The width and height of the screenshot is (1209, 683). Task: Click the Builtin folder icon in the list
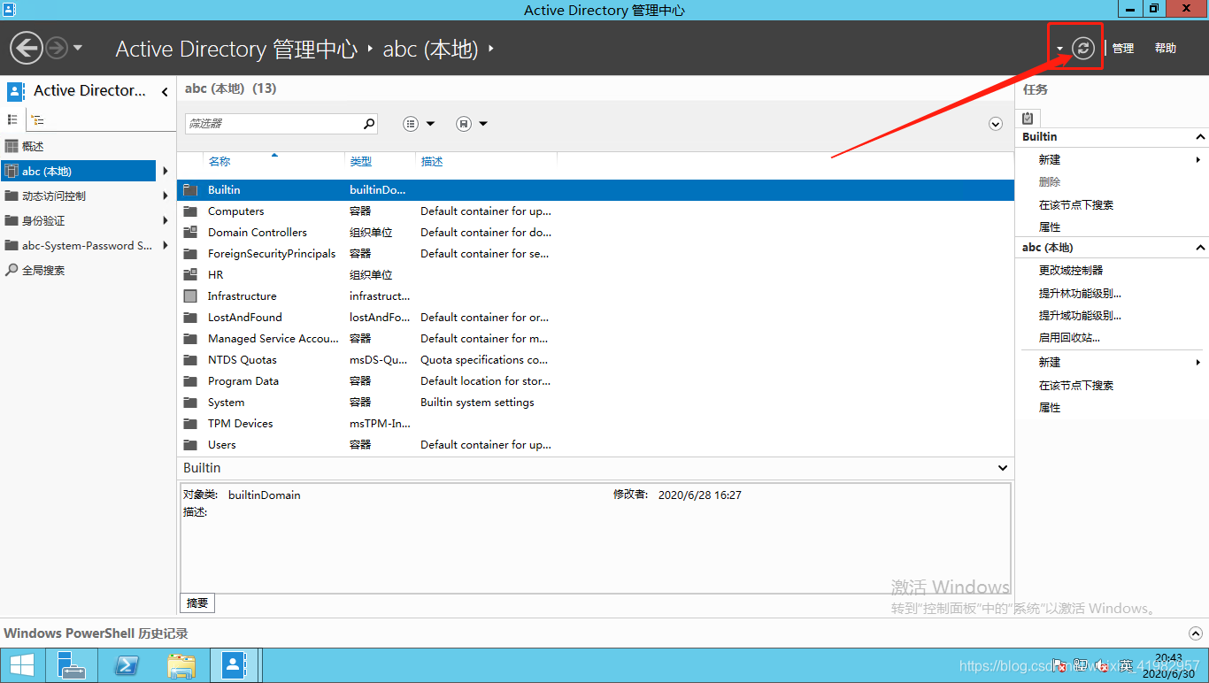click(190, 190)
